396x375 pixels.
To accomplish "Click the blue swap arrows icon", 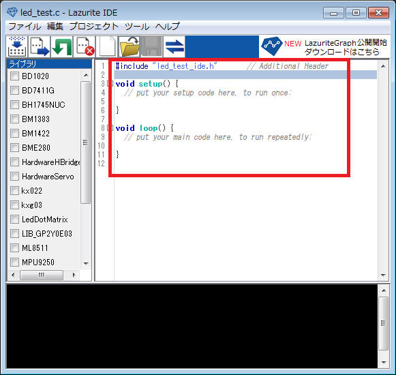I will 174,46.
